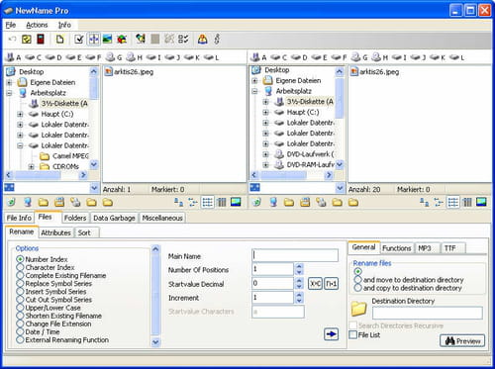
Task: Select drive A in the left drive bar
Action: tap(14, 57)
